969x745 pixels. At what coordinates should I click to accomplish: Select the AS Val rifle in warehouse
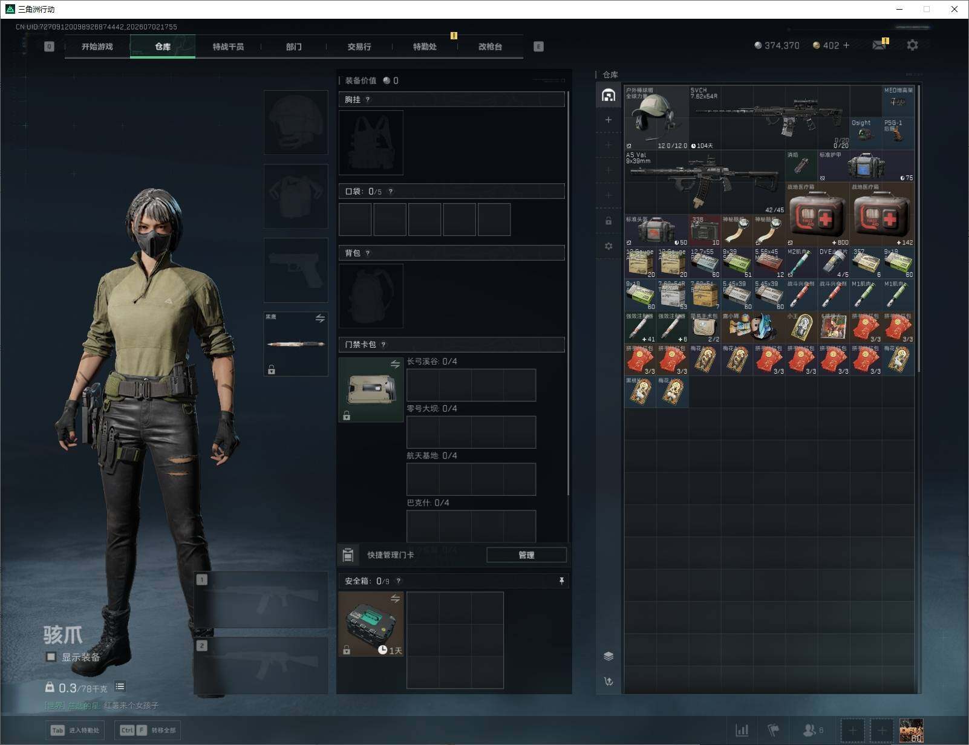click(705, 182)
